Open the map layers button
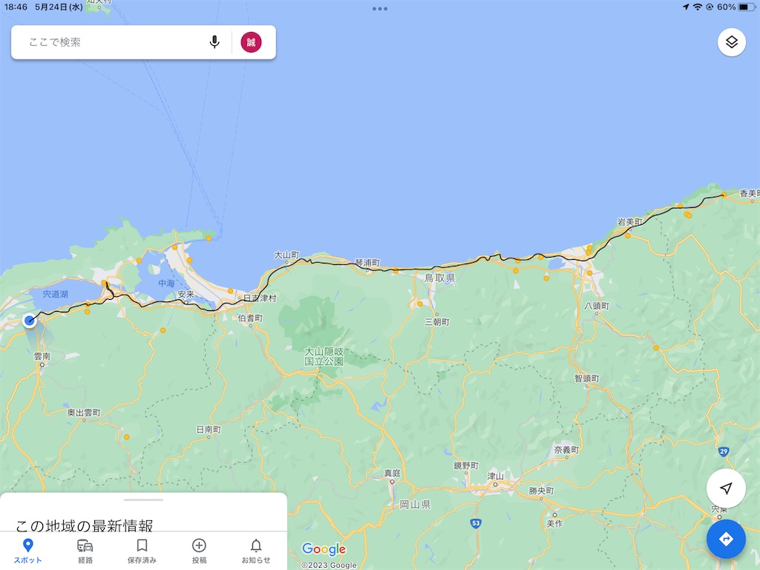This screenshot has width=760, height=570. (x=731, y=42)
